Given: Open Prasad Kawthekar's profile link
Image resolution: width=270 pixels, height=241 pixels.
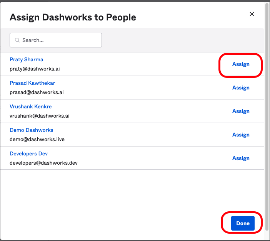Looking at the screenshot, I should tap(32, 83).
